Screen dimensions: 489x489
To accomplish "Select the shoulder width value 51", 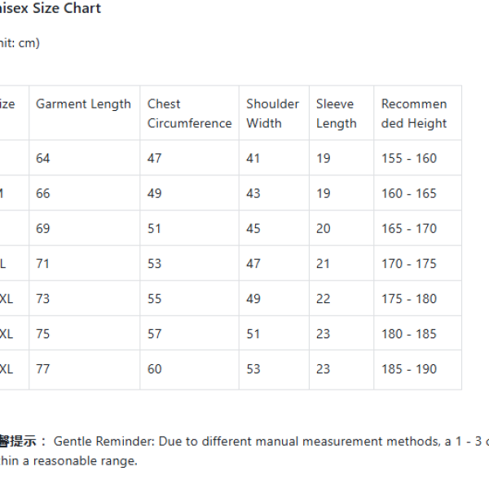I will (253, 334).
